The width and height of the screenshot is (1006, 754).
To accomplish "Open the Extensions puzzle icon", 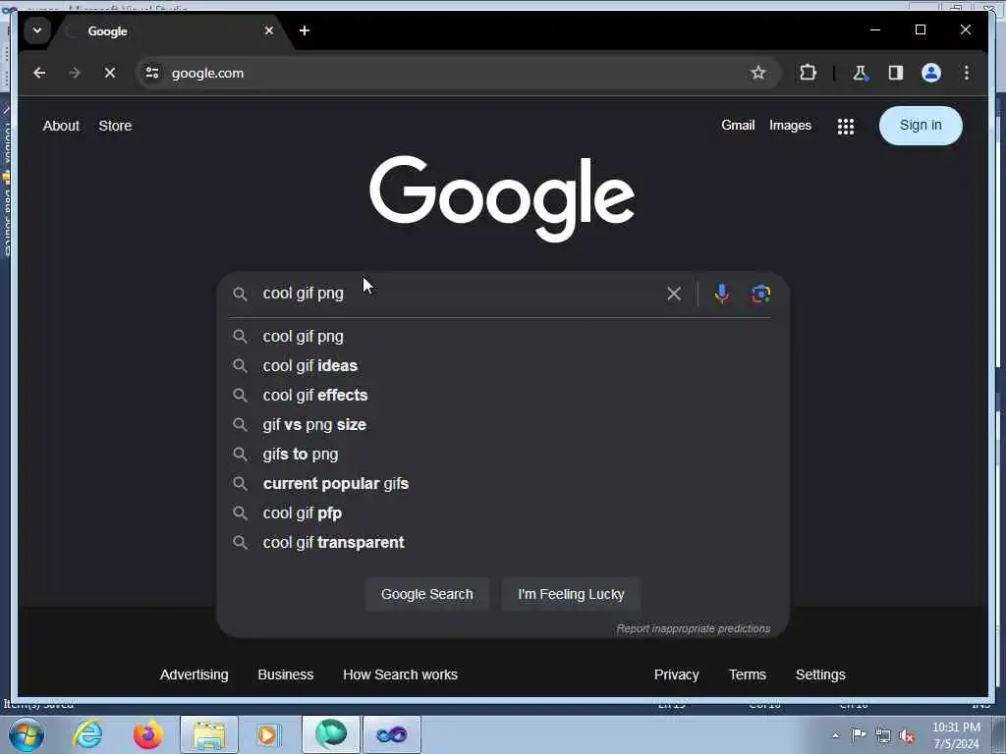I will pyautogui.click(x=808, y=73).
